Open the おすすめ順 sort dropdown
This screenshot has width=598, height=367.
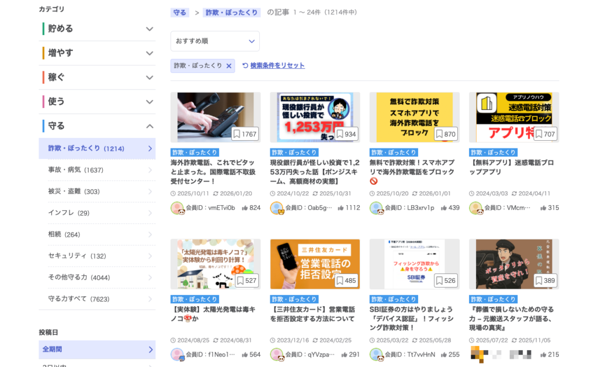pyautogui.click(x=215, y=41)
